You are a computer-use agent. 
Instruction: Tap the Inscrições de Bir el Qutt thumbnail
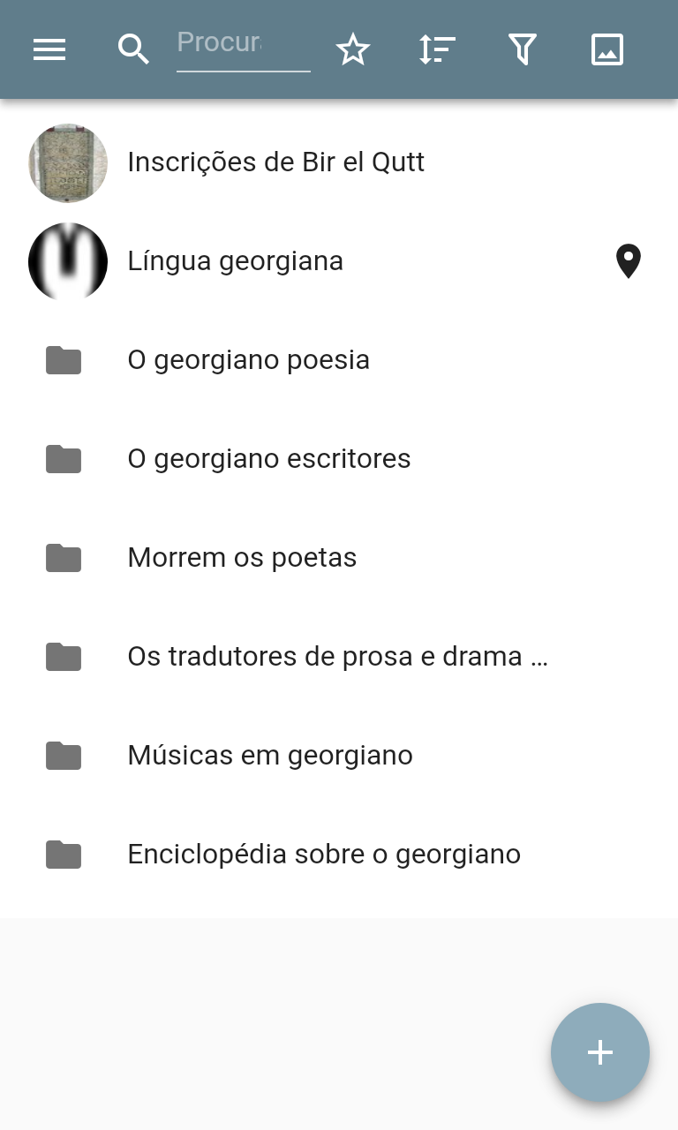click(x=68, y=163)
